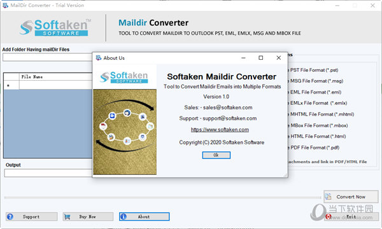Click the Support button
The image size is (382, 229).
pos(32,216)
